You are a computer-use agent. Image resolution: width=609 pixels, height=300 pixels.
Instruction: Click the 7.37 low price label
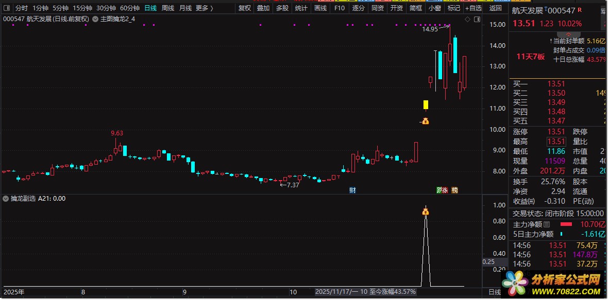(x=293, y=185)
